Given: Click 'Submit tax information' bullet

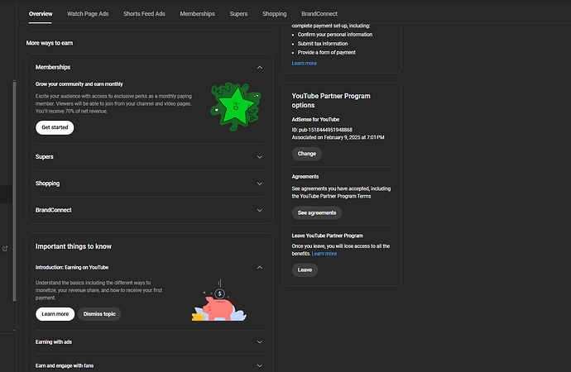Looking at the screenshot, I should 323,44.
